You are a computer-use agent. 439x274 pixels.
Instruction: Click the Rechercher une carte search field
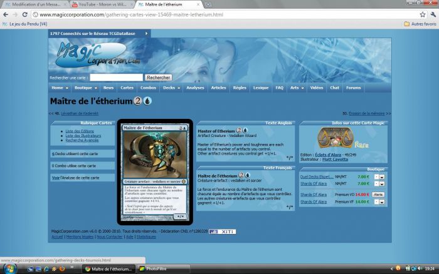pos(116,78)
